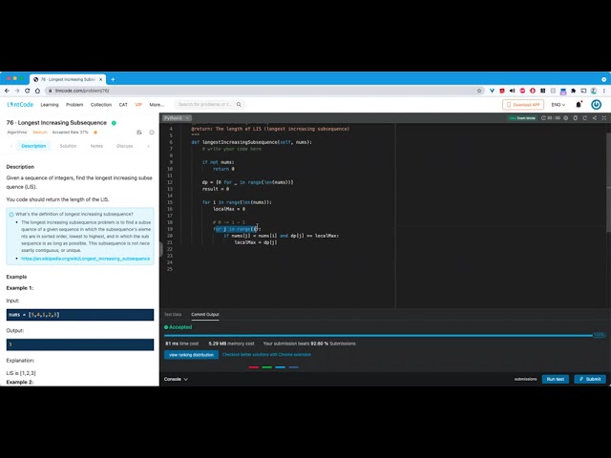Click the LintCode logo
Screen dimensions: 611x458
point(20,104)
